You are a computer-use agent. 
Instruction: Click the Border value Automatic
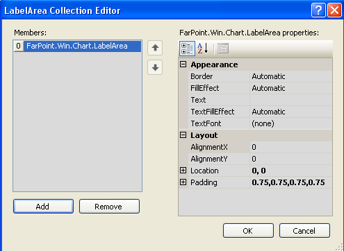coord(268,76)
